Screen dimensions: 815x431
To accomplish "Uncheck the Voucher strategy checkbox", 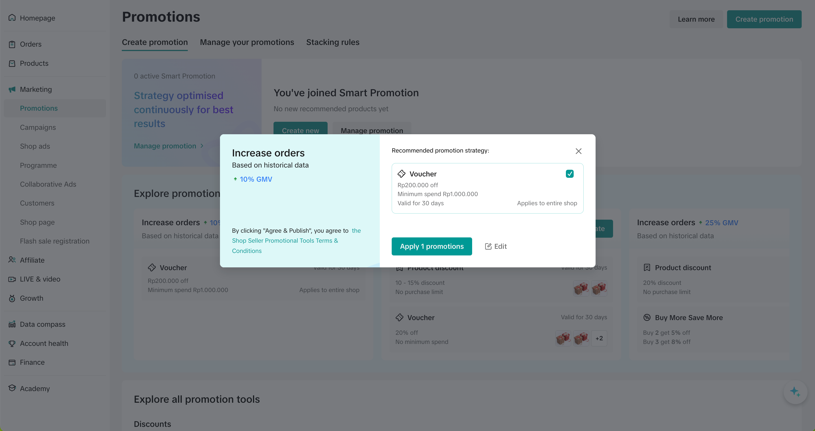I will (570, 174).
